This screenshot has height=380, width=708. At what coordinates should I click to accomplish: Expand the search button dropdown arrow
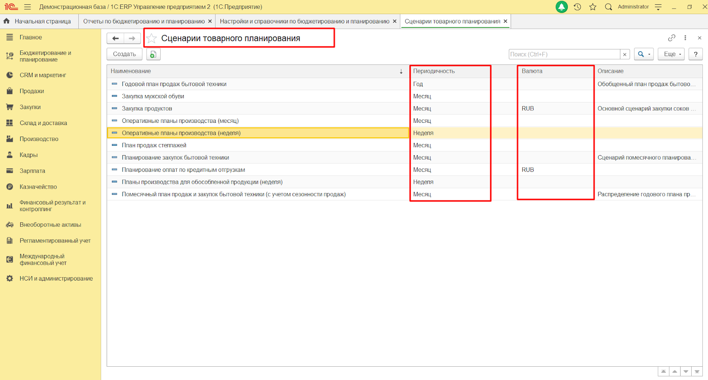tap(649, 54)
